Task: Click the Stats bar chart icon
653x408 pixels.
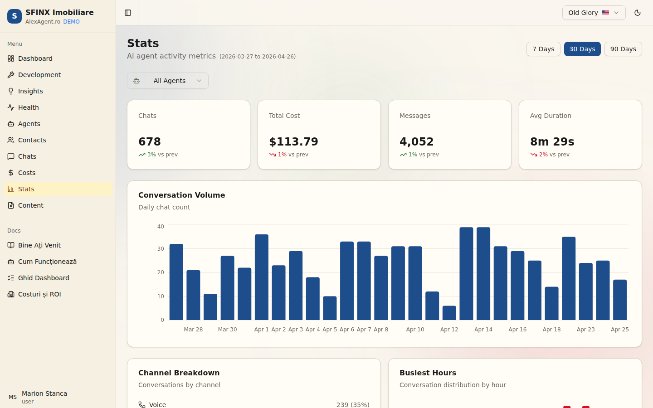Action: (x=11, y=189)
